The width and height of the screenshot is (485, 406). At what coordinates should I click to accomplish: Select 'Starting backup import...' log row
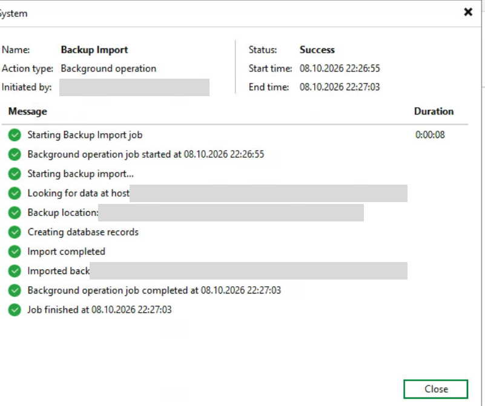point(81,174)
